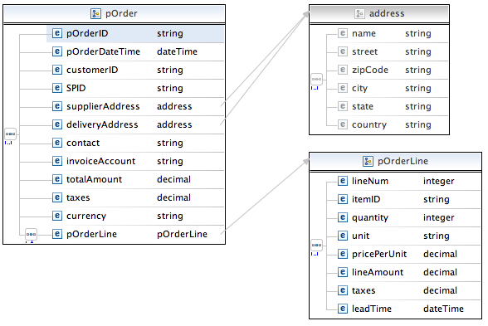Image resolution: width=488 pixels, height=326 pixels.
Task: Click the compositor icon left of pOrderLine element
Action: [x=31, y=234]
